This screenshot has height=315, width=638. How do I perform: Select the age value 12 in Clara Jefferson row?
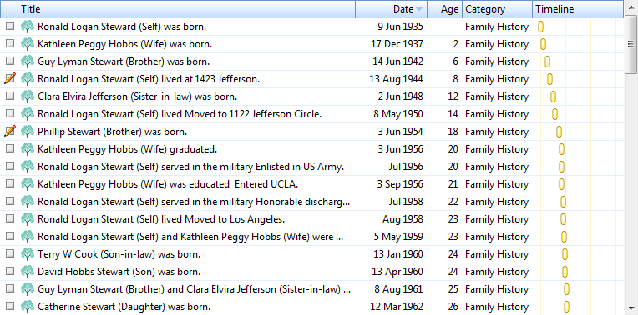coord(453,97)
